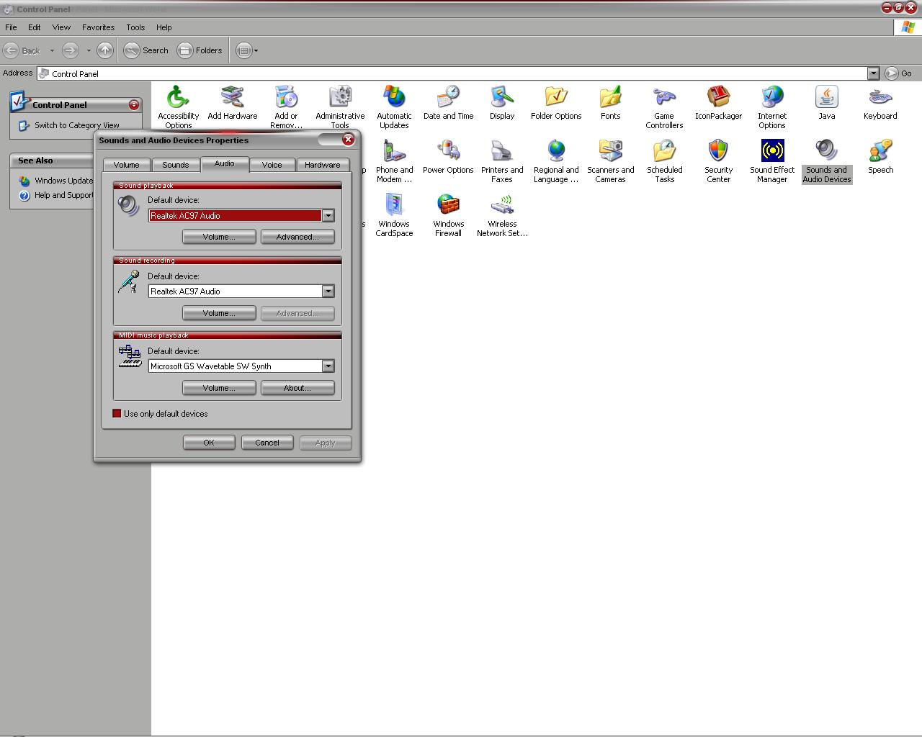Enable Use only default devices checkbox

pos(117,414)
